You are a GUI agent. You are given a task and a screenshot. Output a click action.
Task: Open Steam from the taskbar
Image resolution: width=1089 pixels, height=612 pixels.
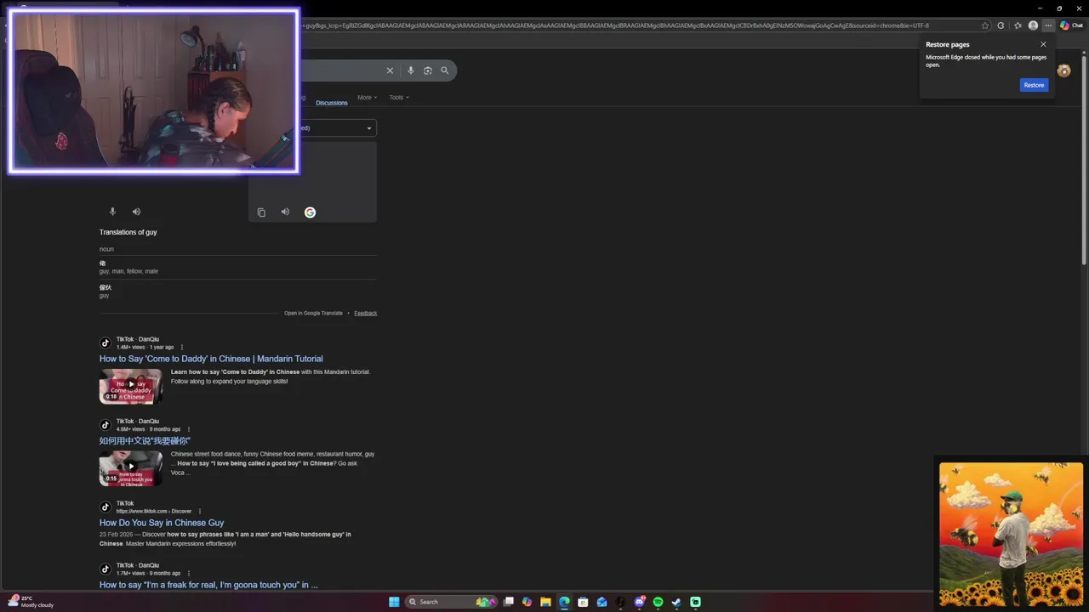pos(676,602)
